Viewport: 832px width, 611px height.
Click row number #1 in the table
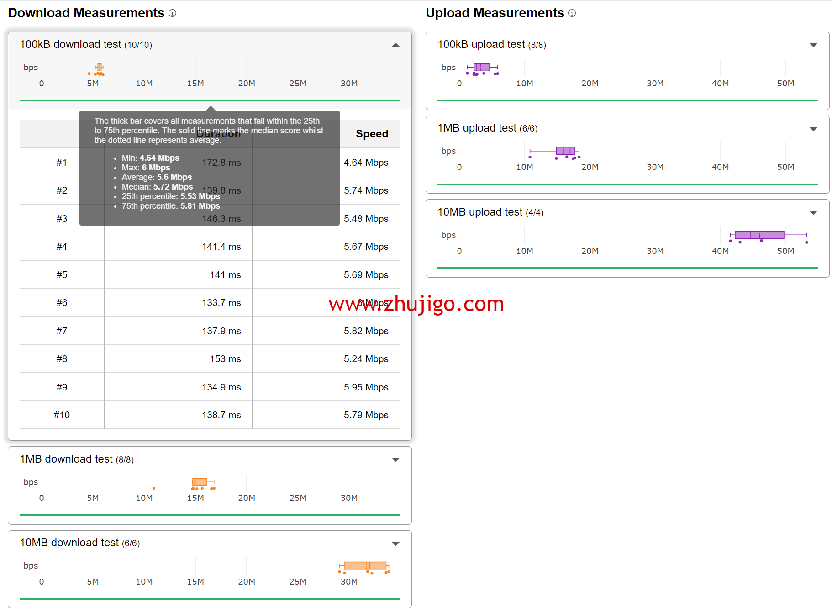[x=62, y=163]
